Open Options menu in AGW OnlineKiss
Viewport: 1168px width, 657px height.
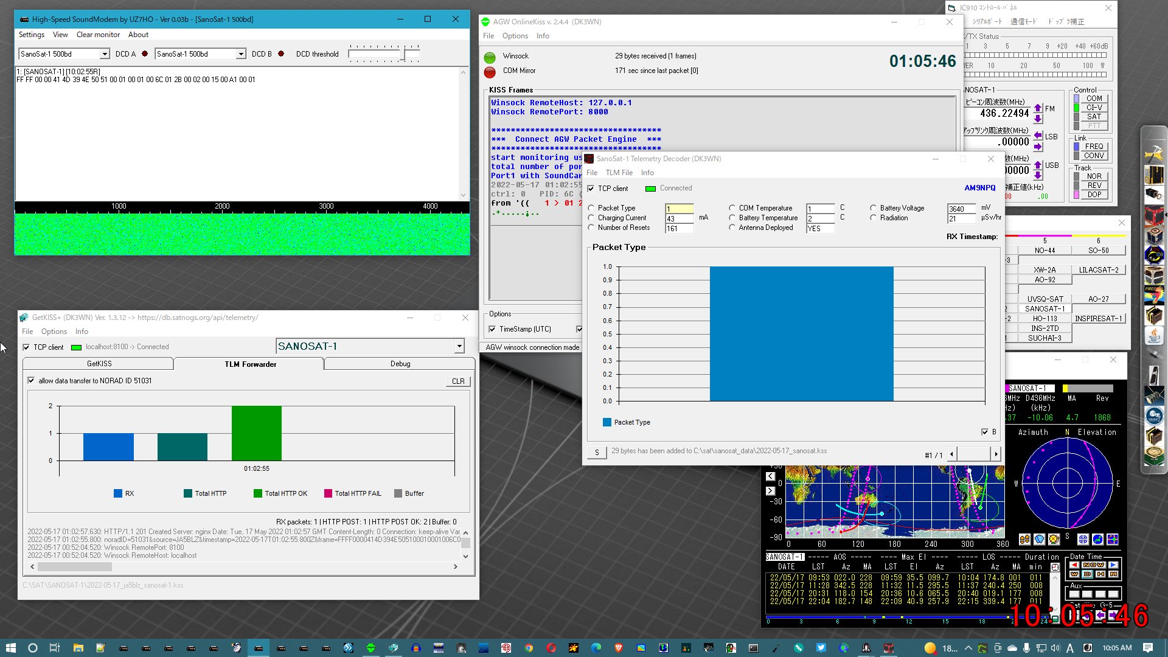[515, 36]
